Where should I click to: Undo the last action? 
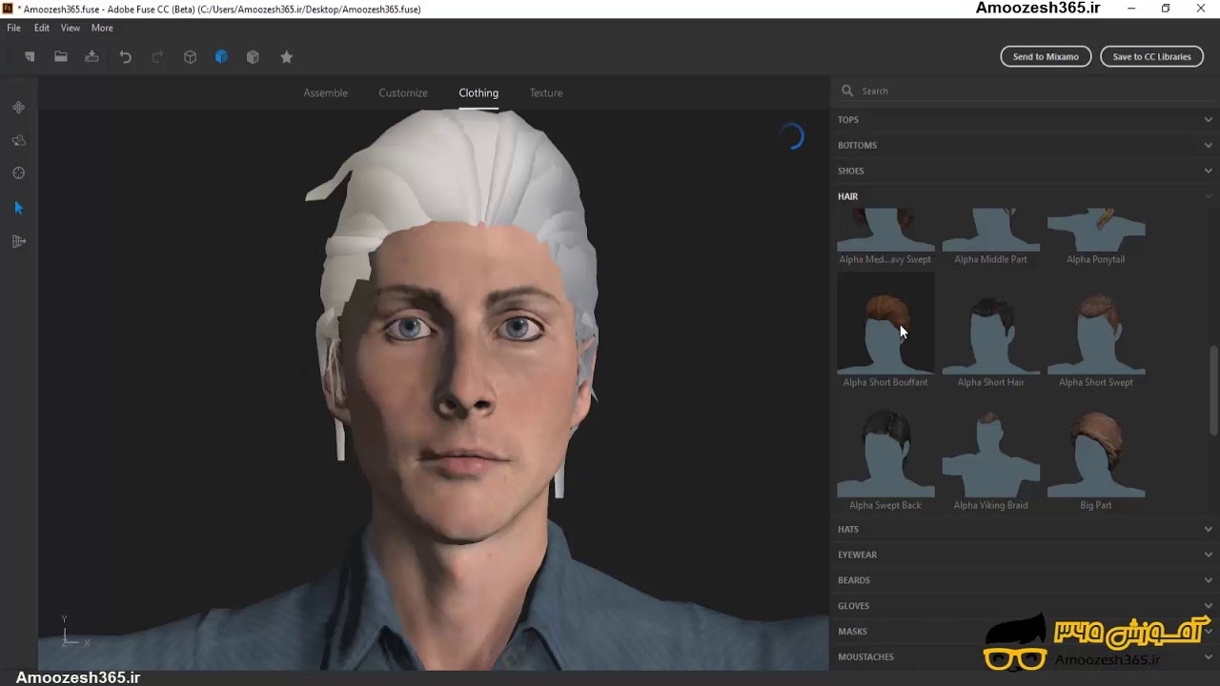[x=125, y=57]
